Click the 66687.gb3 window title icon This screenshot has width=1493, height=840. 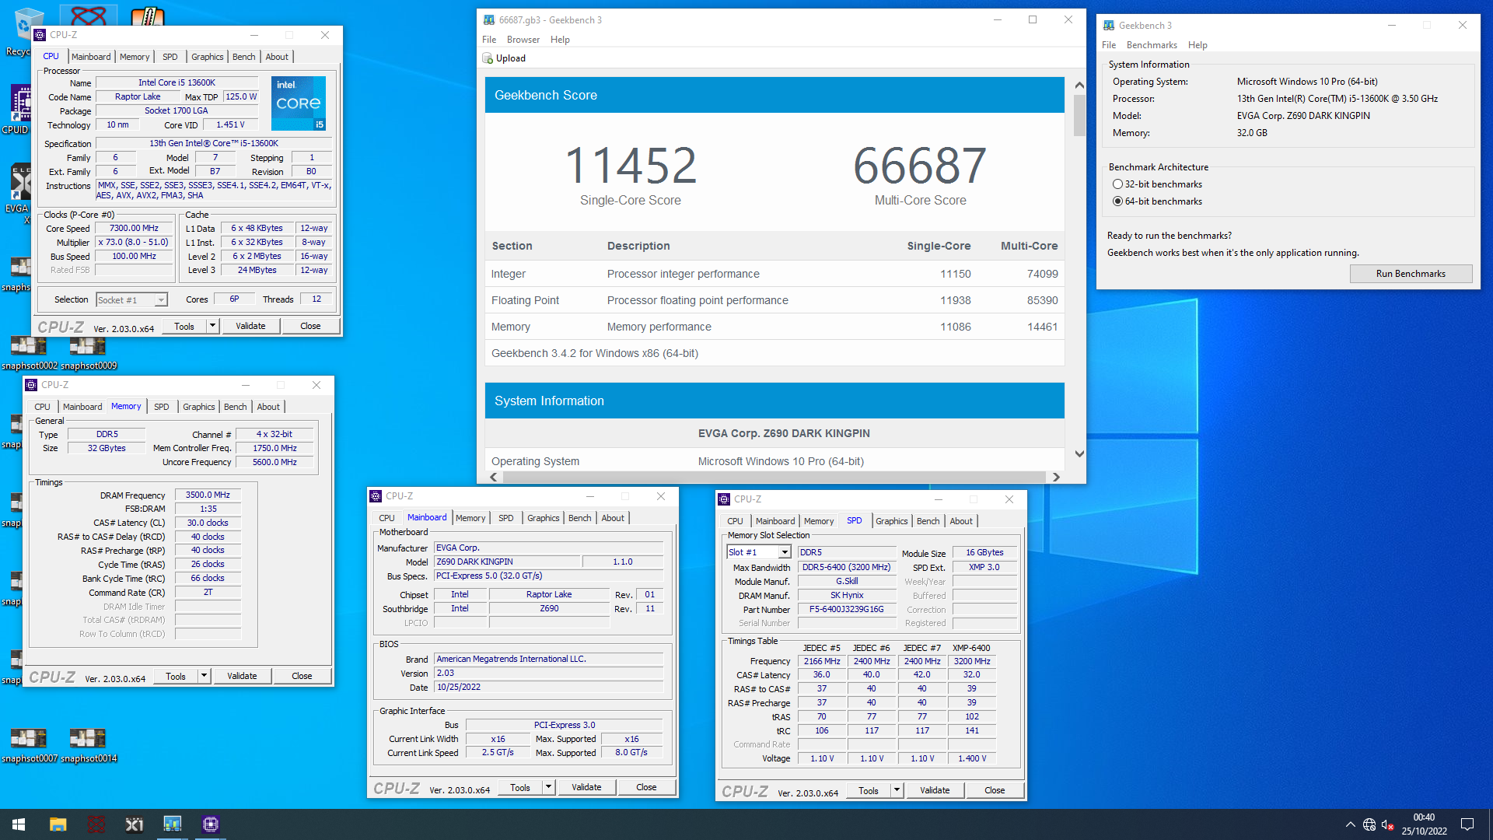pos(489,20)
